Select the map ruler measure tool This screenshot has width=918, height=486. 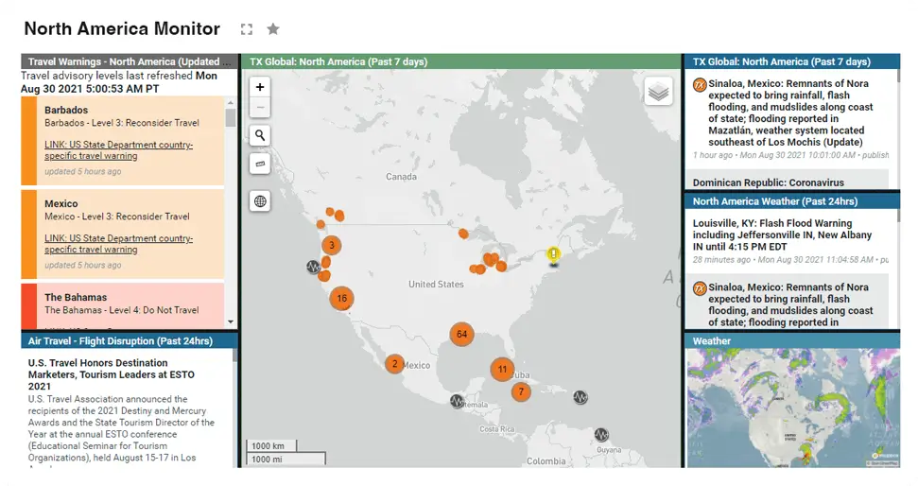pyautogui.click(x=260, y=164)
